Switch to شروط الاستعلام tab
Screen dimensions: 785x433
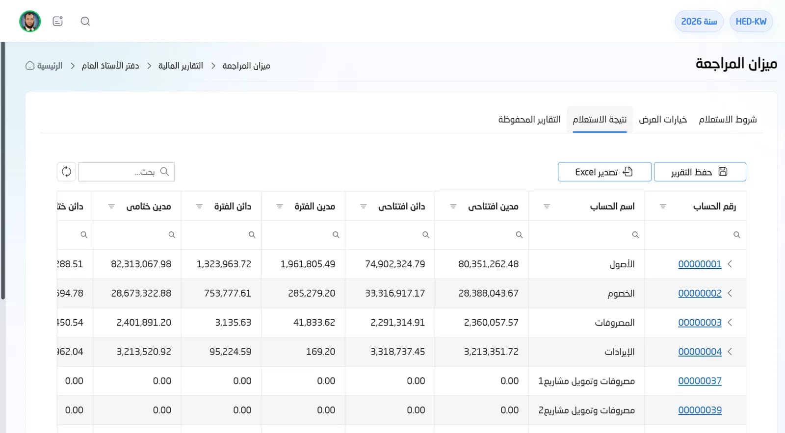tap(728, 120)
